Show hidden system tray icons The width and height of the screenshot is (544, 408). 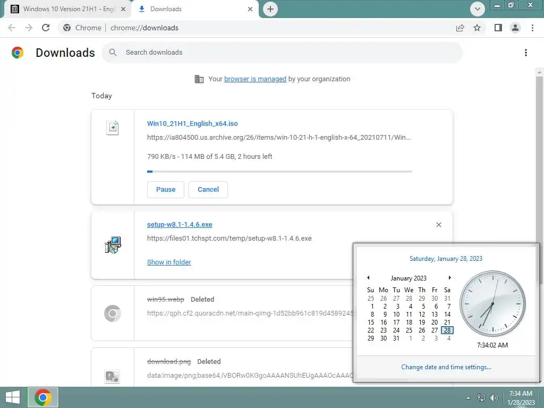point(468,398)
